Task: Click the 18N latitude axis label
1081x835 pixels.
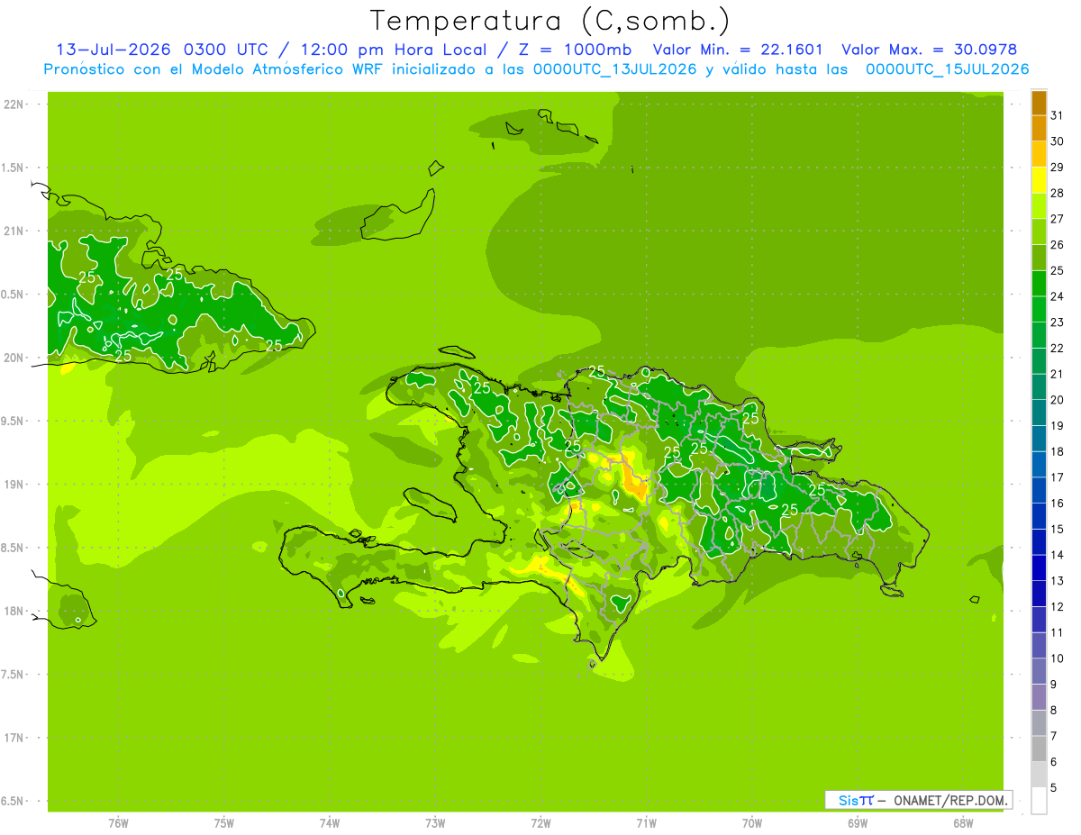Action: point(13,611)
